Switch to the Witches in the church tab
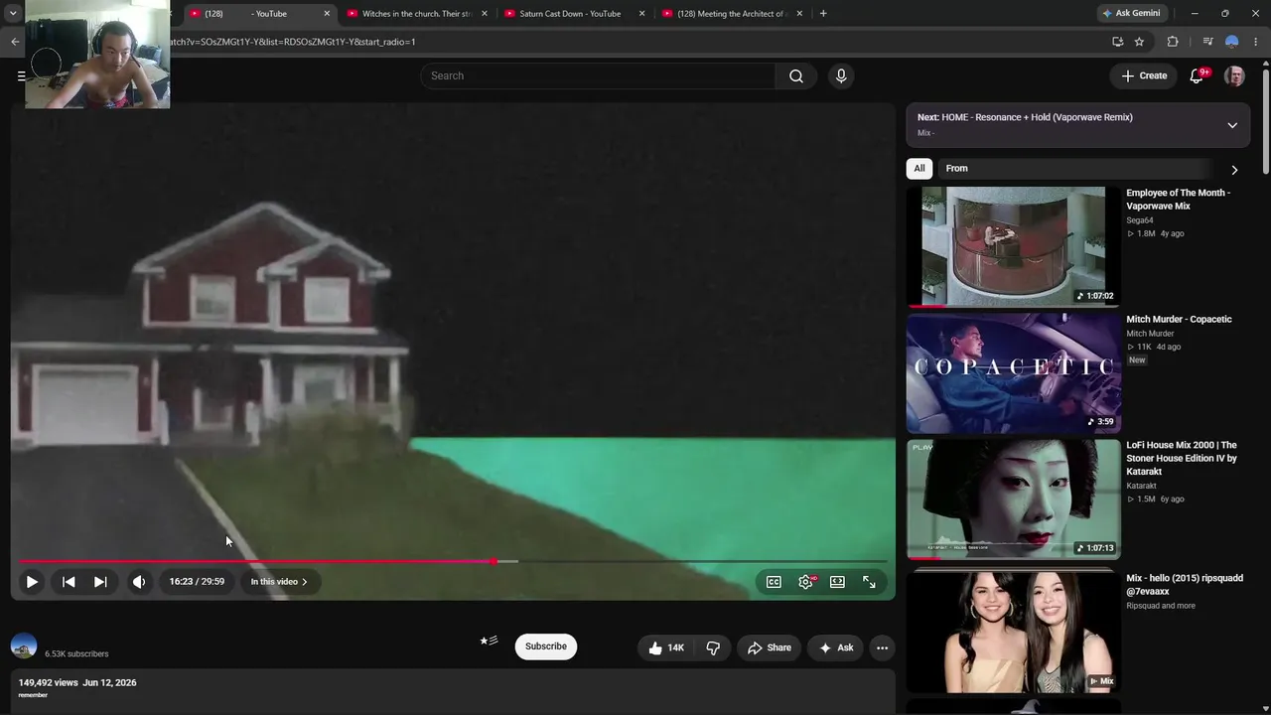 coord(415,14)
